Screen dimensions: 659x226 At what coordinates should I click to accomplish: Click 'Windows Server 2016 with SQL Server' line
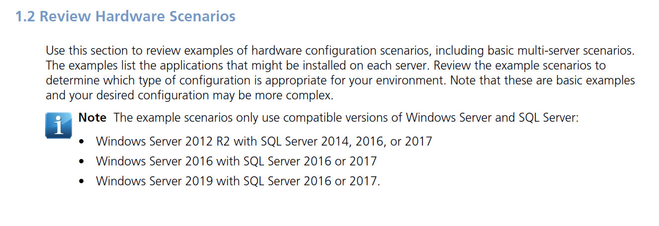coord(237,161)
